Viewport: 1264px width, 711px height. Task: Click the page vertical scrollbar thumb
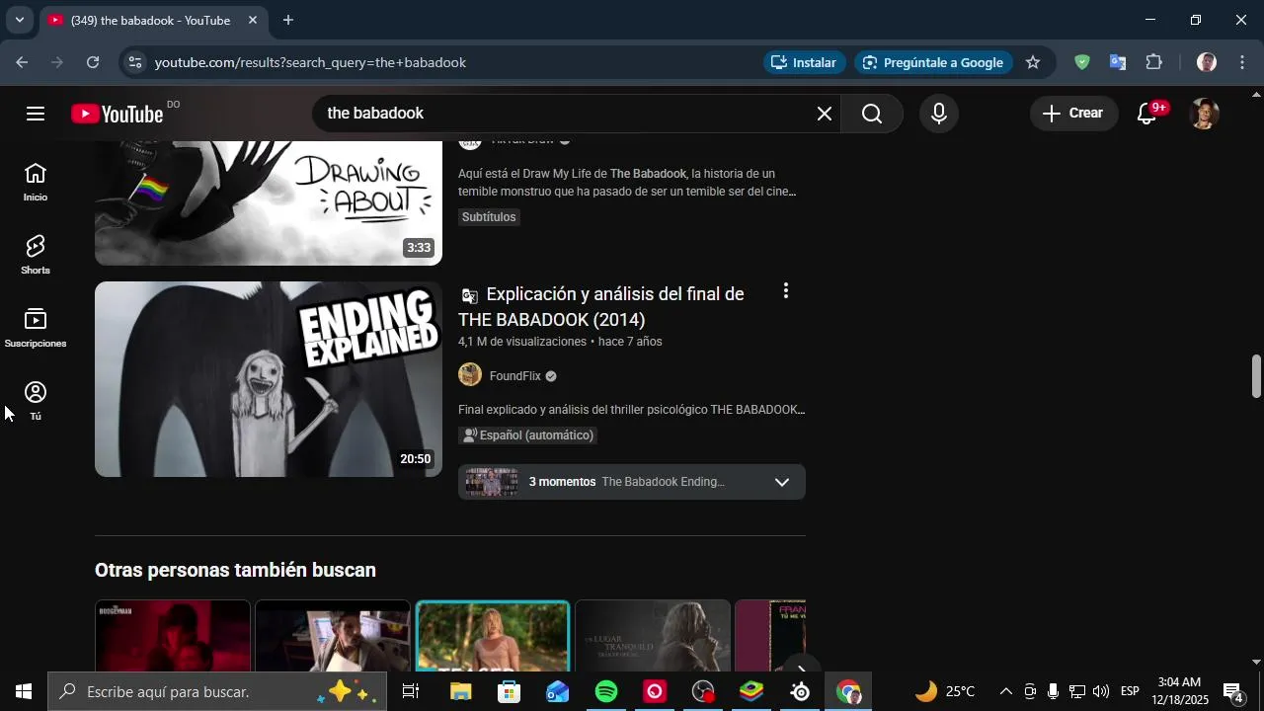(1256, 376)
